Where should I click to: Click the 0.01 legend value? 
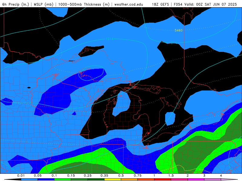21,176
